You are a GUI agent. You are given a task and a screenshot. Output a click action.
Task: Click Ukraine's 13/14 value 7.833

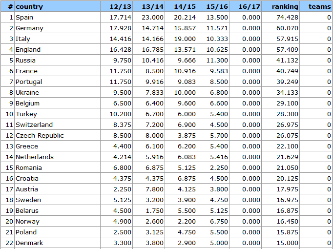154,92
